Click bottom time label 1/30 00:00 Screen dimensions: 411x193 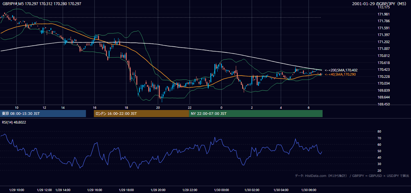tap(221, 190)
